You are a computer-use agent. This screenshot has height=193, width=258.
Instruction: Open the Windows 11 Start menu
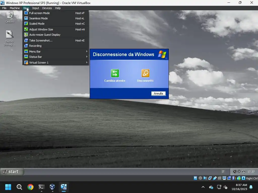[x=8, y=187]
